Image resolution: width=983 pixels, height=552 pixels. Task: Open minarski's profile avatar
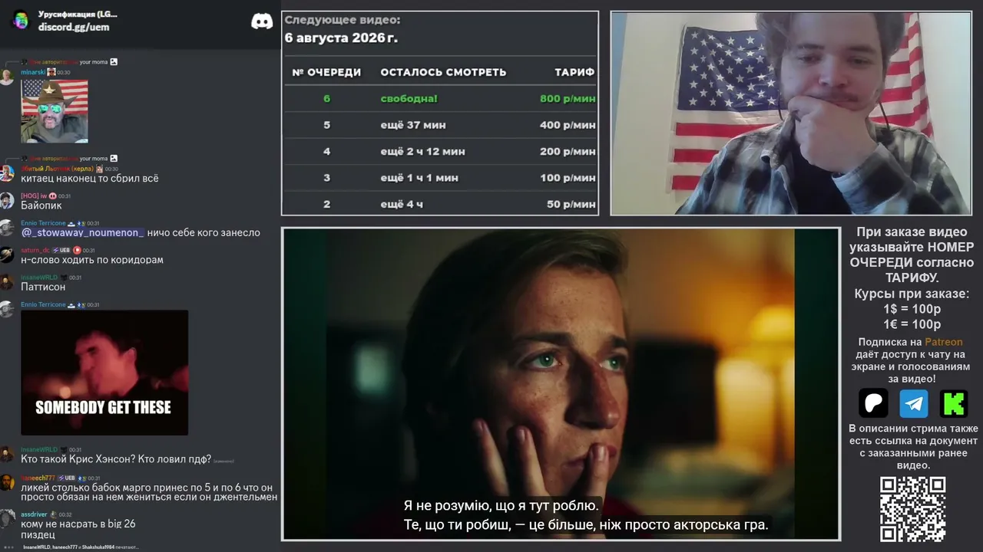tap(7, 77)
